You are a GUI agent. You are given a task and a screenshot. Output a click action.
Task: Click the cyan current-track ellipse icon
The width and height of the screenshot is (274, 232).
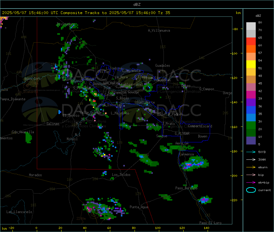[251, 190]
